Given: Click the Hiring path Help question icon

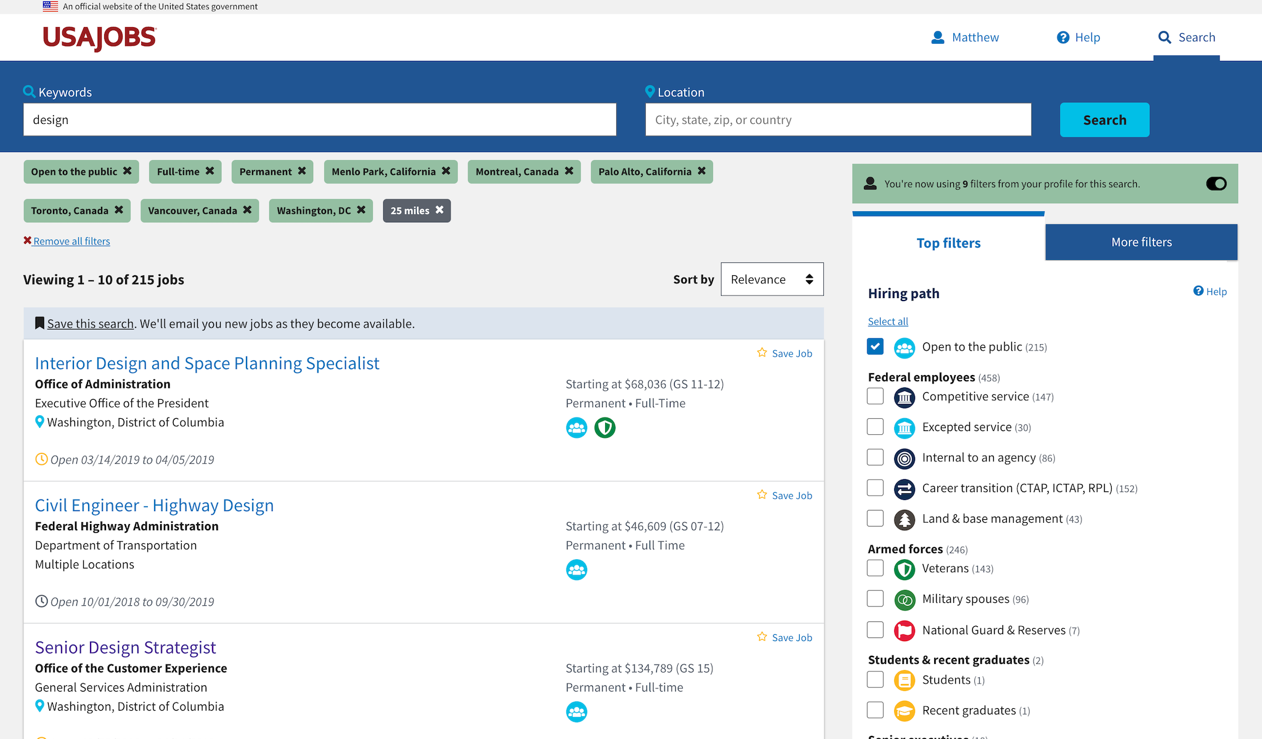Looking at the screenshot, I should coord(1199,291).
